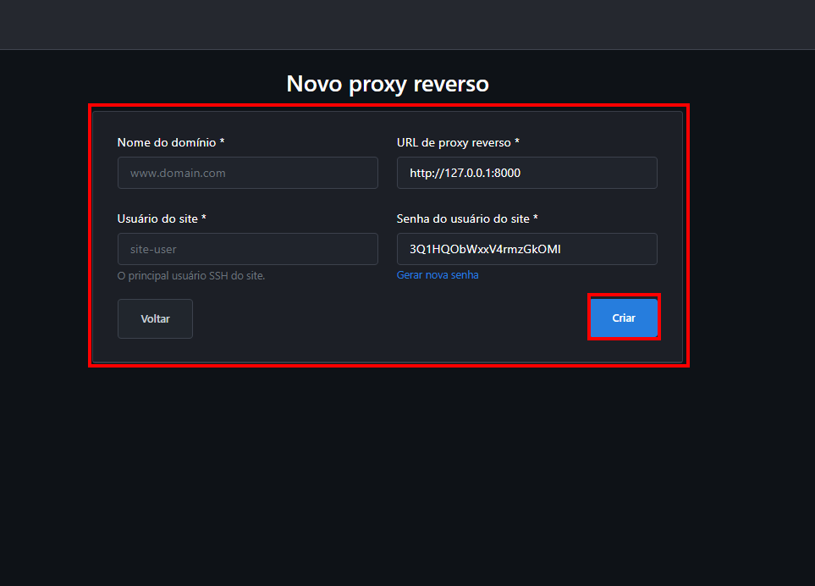Click the SSH helper text under Usuário

click(x=191, y=274)
